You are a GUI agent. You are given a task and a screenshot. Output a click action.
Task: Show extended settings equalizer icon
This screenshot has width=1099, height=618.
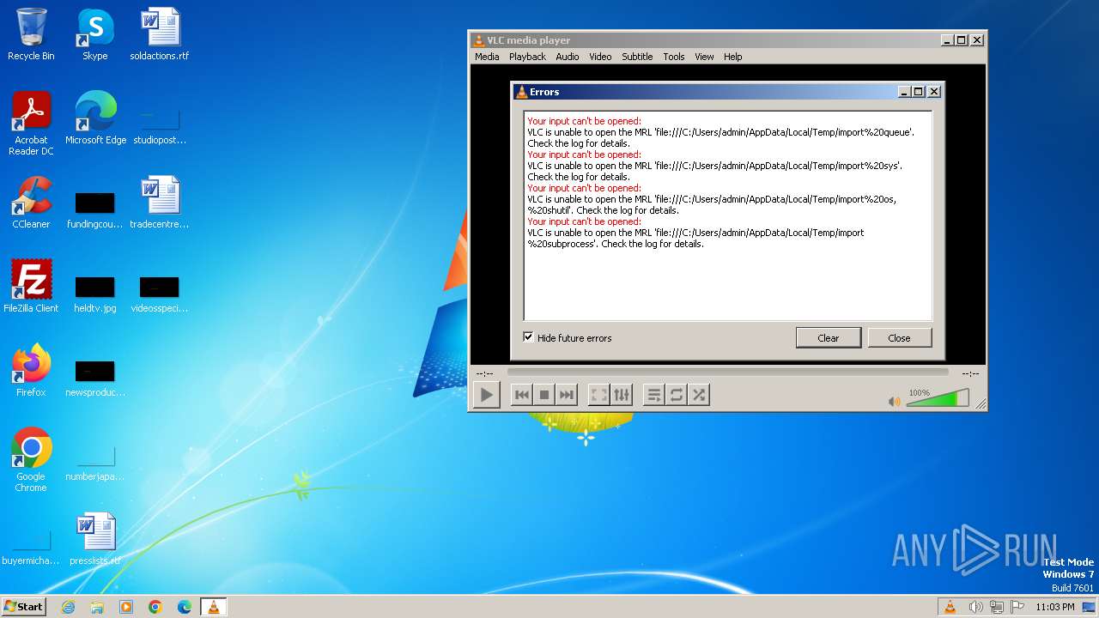(x=622, y=395)
